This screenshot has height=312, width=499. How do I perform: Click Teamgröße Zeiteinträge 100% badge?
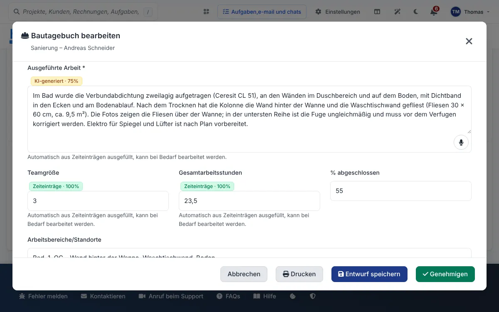pyautogui.click(x=56, y=186)
